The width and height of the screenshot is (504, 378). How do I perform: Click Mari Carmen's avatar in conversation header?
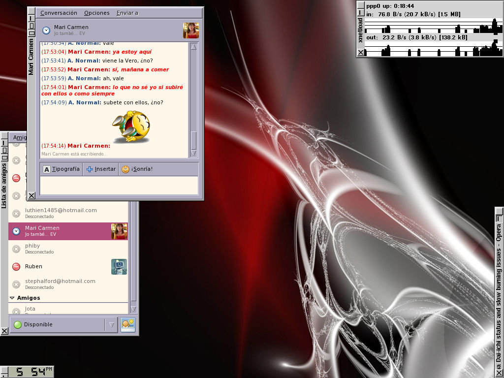click(190, 31)
